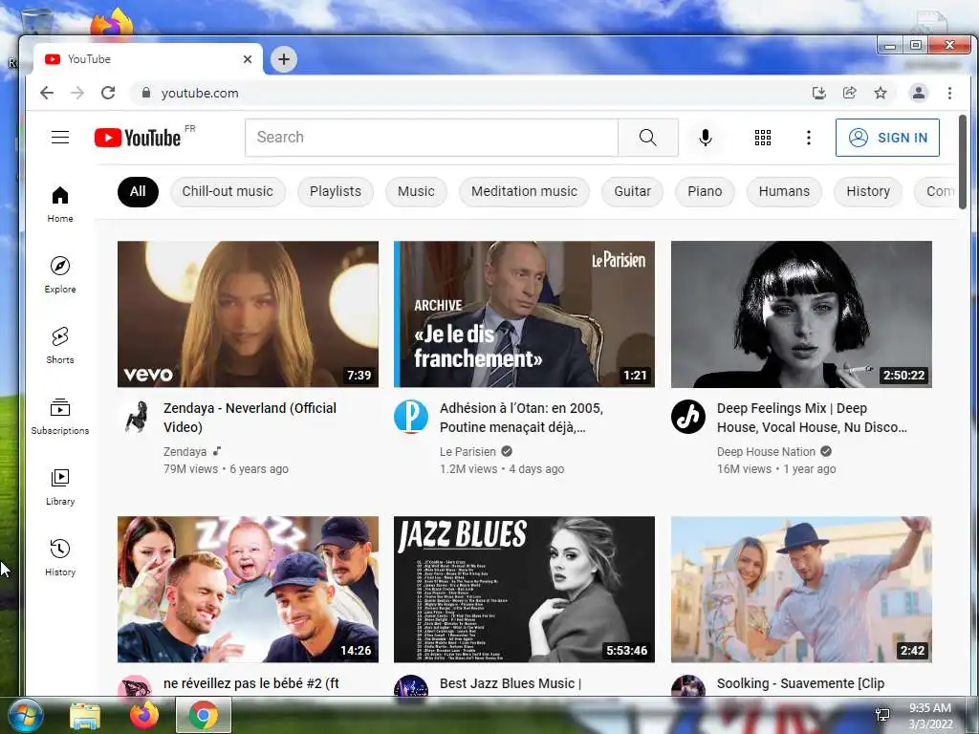
Task: Open Best Jazz Blues Music title
Action: click(511, 683)
